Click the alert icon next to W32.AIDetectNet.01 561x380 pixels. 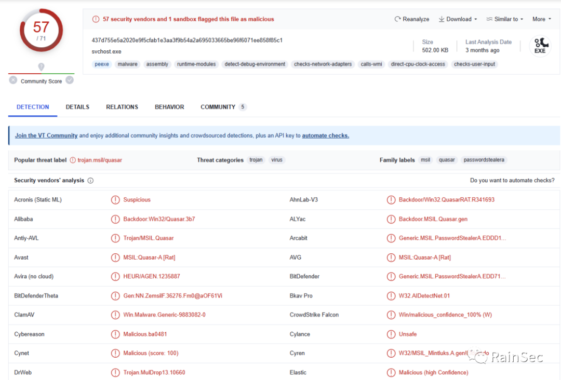pos(391,295)
